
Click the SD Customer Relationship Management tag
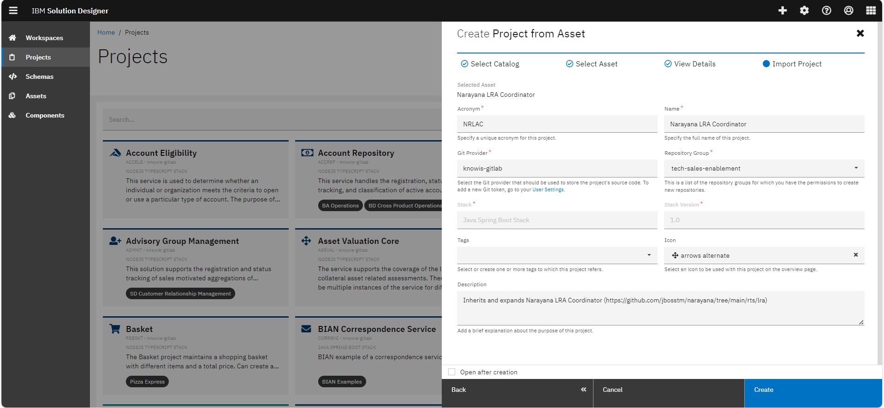[x=180, y=294]
